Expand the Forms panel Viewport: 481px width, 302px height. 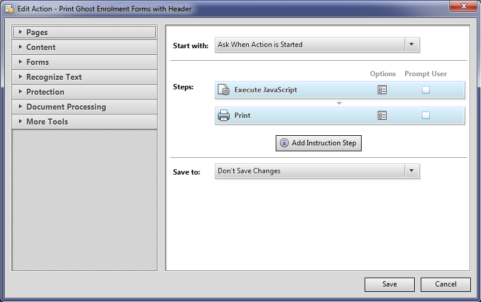84,62
